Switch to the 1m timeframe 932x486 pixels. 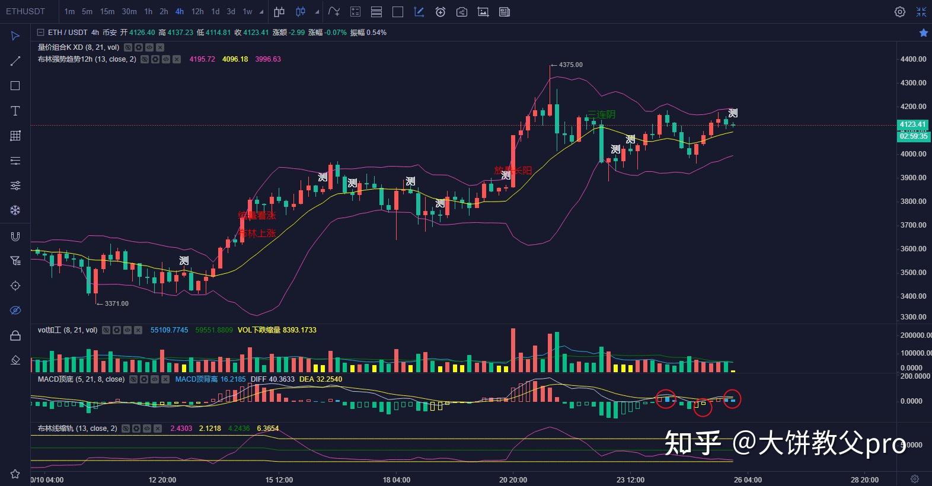[x=69, y=12]
